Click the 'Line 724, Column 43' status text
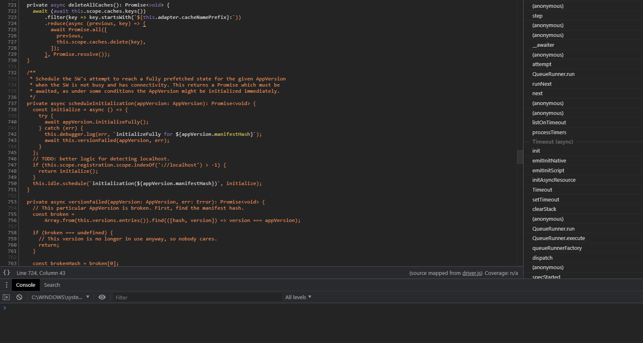 tap(41, 273)
